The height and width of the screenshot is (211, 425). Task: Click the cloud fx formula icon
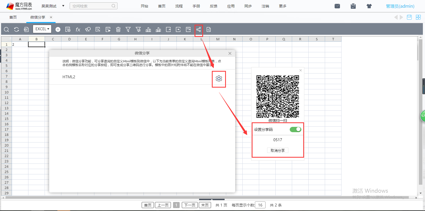(x=88, y=29)
